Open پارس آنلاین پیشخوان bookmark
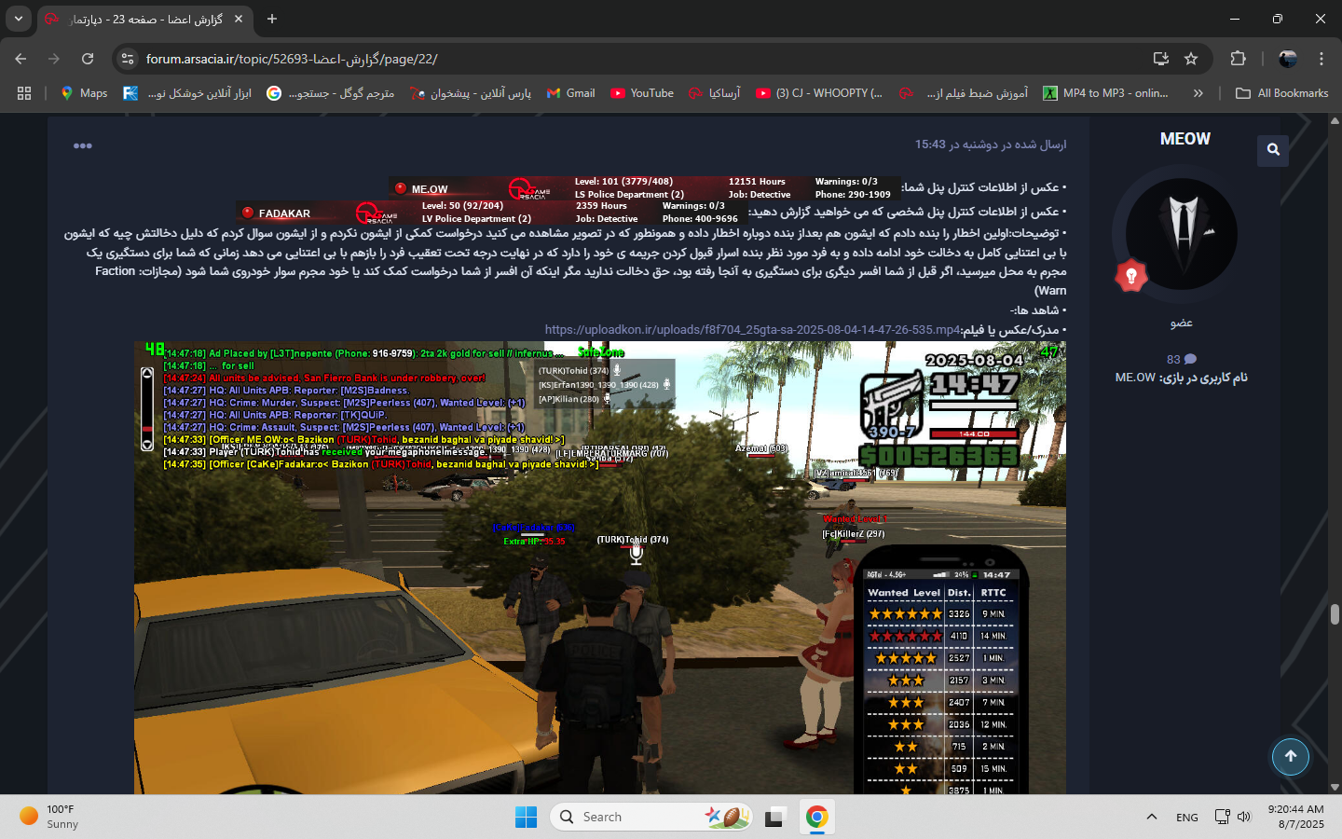The height and width of the screenshot is (839, 1342). click(470, 93)
